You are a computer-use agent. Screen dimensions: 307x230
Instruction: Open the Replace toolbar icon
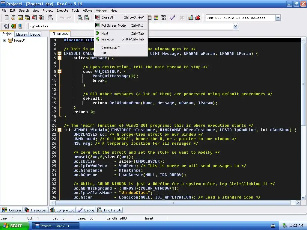[x=87, y=18]
